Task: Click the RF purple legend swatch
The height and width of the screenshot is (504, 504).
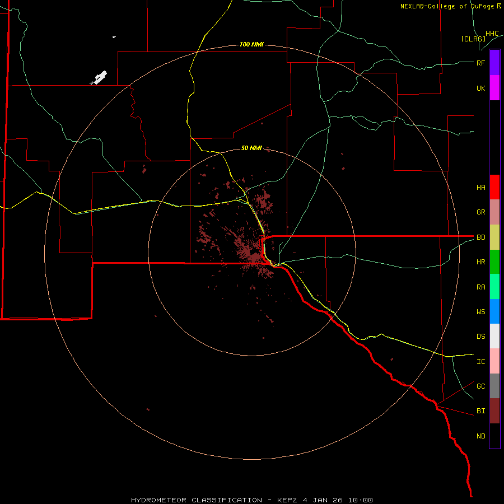Action: pyautogui.click(x=494, y=63)
